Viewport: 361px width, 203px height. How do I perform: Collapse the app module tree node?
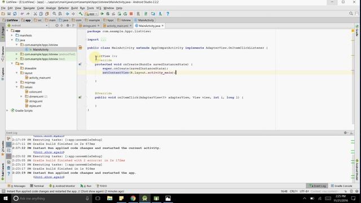tap(7, 30)
